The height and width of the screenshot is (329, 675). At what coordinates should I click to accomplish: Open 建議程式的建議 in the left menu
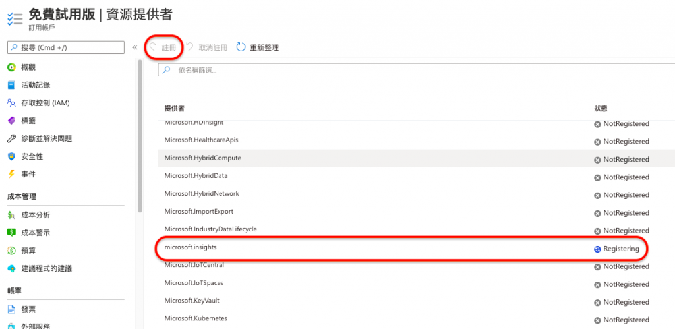tap(47, 269)
